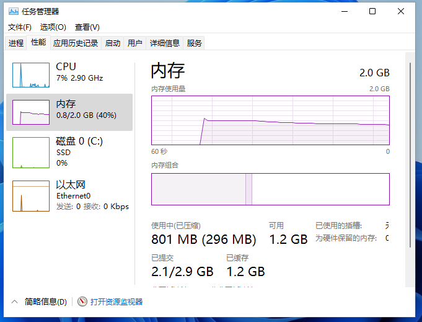Viewport: 422px width, 322px height.
Task: Click the 内存组合 memory composition bar
Action: coord(270,189)
